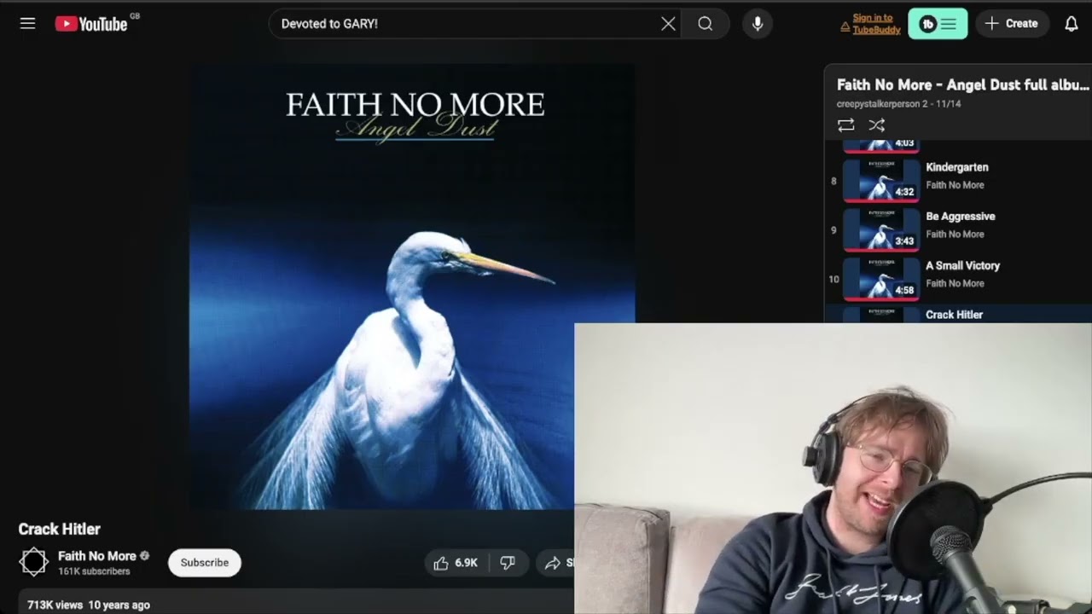Clear the search box text
Image resolution: width=1092 pixels, height=614 pixels.
click(x=668, y=24)
